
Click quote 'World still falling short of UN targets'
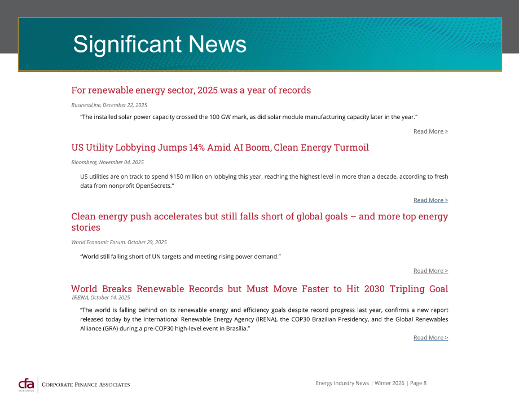(181, 257)
